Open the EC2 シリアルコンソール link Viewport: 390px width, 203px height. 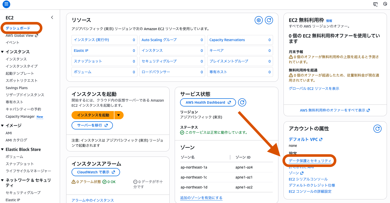[308, 179]
